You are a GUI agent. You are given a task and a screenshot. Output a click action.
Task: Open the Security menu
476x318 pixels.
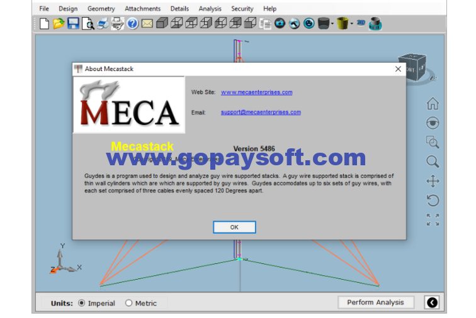[242, 9]
